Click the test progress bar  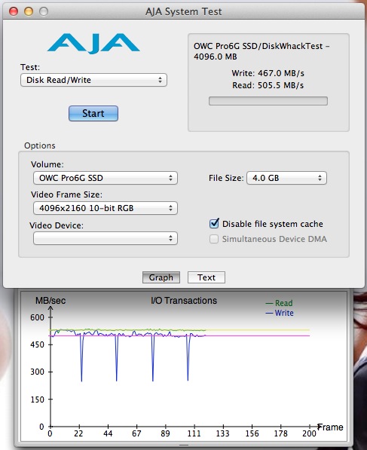click(x=268, y=101)
